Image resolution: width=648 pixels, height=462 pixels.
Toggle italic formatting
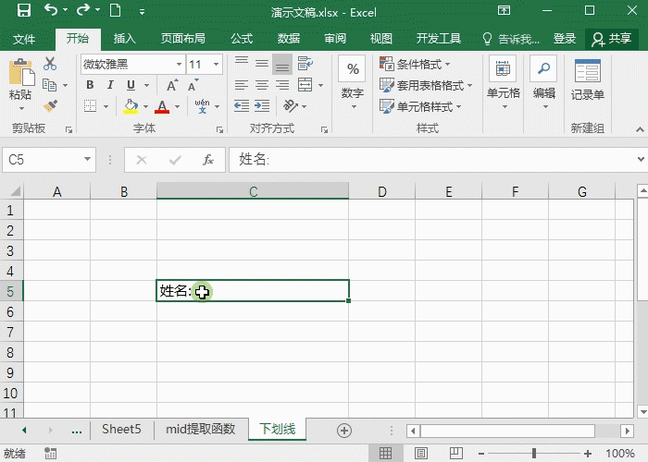click(110, 85)
